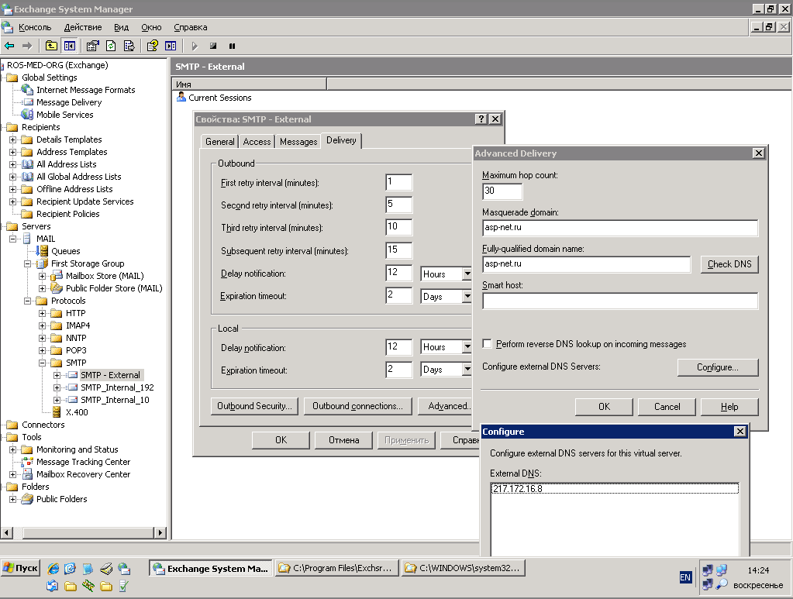Image resolution: width=793 pixels, height=599 pixels.
Task: Click Cancel in Advanced Delivery dialog
Action: pyautogui.click(x=667, y=407)
